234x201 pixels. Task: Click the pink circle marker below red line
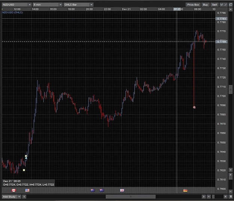coord(194,107)
